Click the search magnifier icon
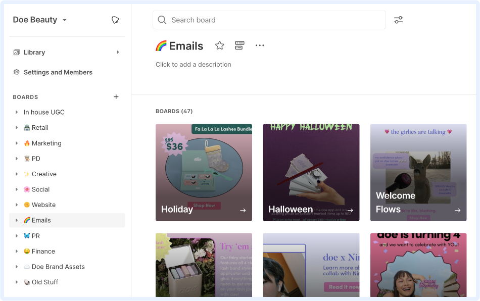Viewport: 480px width, 301px height. click(x=162, y=20)
